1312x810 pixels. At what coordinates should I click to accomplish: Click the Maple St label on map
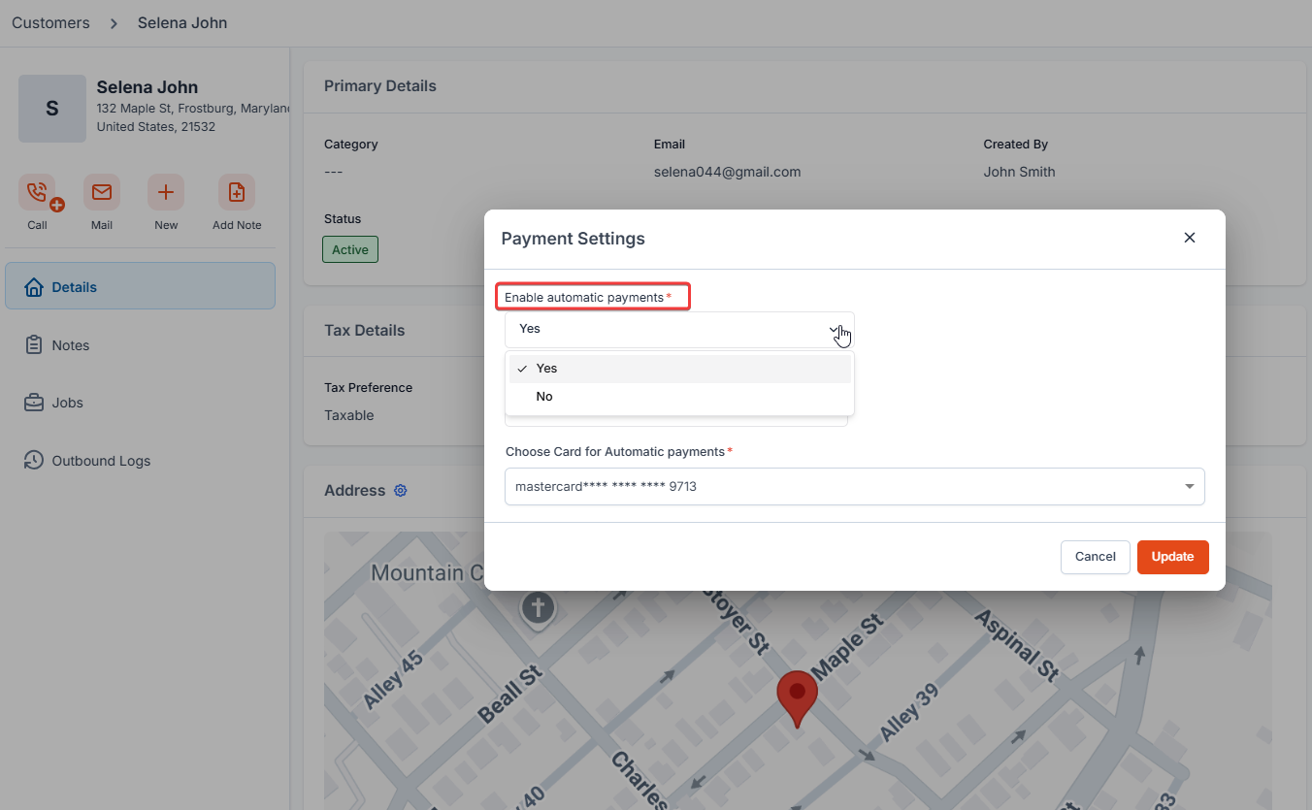tap(848, 646)
